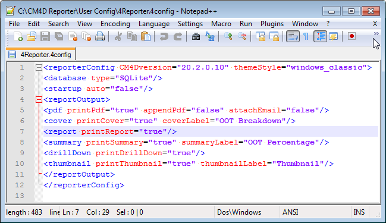The height and width of the screenshot is (223, 386).
Task: Open the Plugins menu
Action: coord(272,24)
